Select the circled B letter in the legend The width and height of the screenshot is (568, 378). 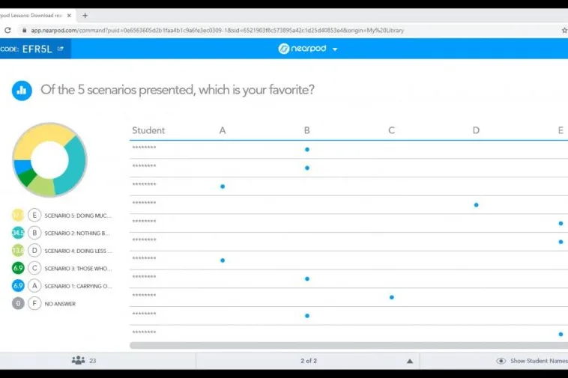point(34,233)
